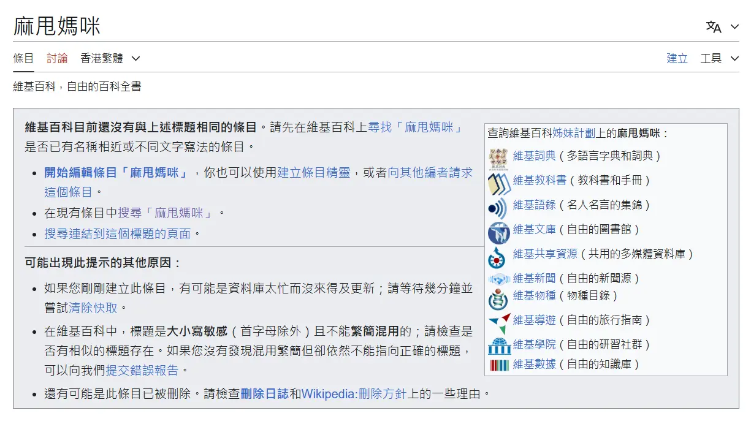This screenshot has width=751, height=435.
Task: Click the page title 麻甩媽咪
Action: click(57, 26)
